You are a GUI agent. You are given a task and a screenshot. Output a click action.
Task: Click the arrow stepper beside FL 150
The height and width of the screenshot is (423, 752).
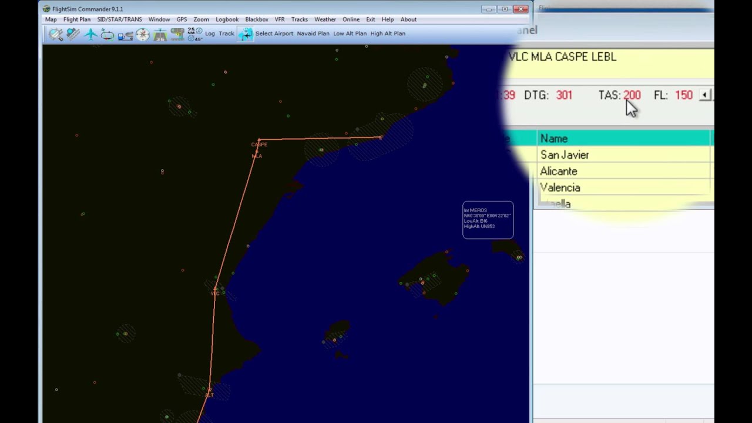(x=705, y=95)
